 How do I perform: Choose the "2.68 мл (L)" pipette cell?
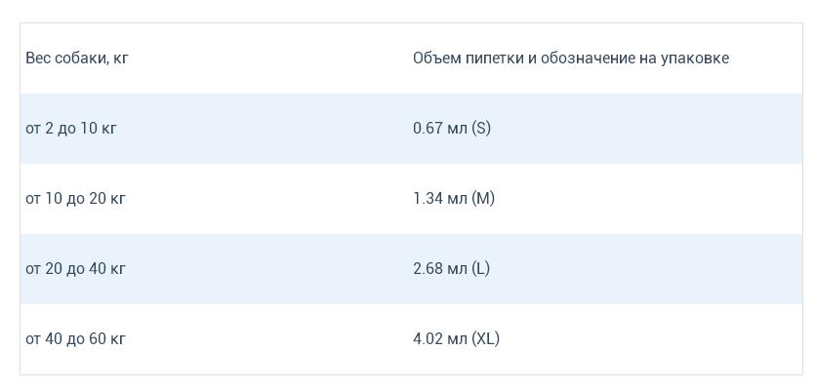pyautogui.click(x=451, y=269)
